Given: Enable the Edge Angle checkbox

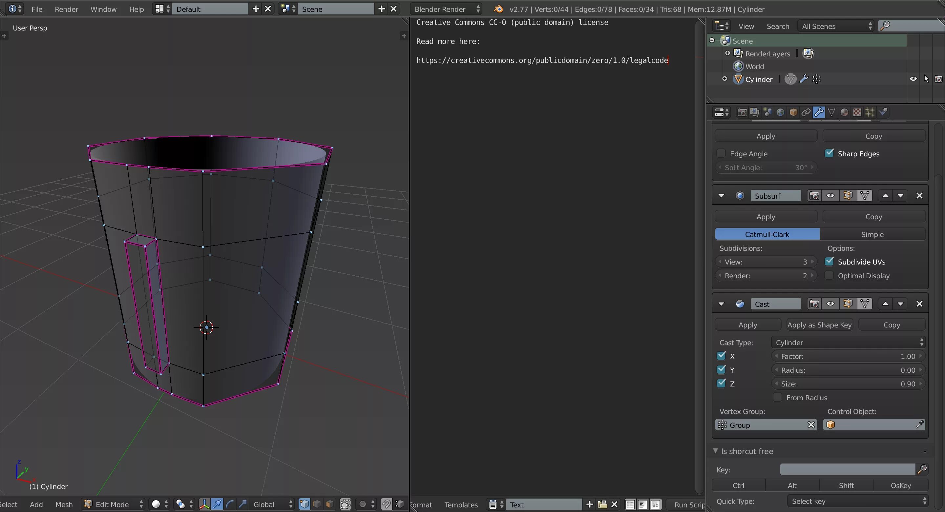Looking at the screenshot, I should click(x=721, y=153).
